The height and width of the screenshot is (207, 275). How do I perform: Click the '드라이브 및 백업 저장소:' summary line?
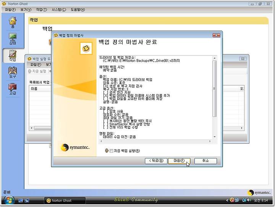117,58
